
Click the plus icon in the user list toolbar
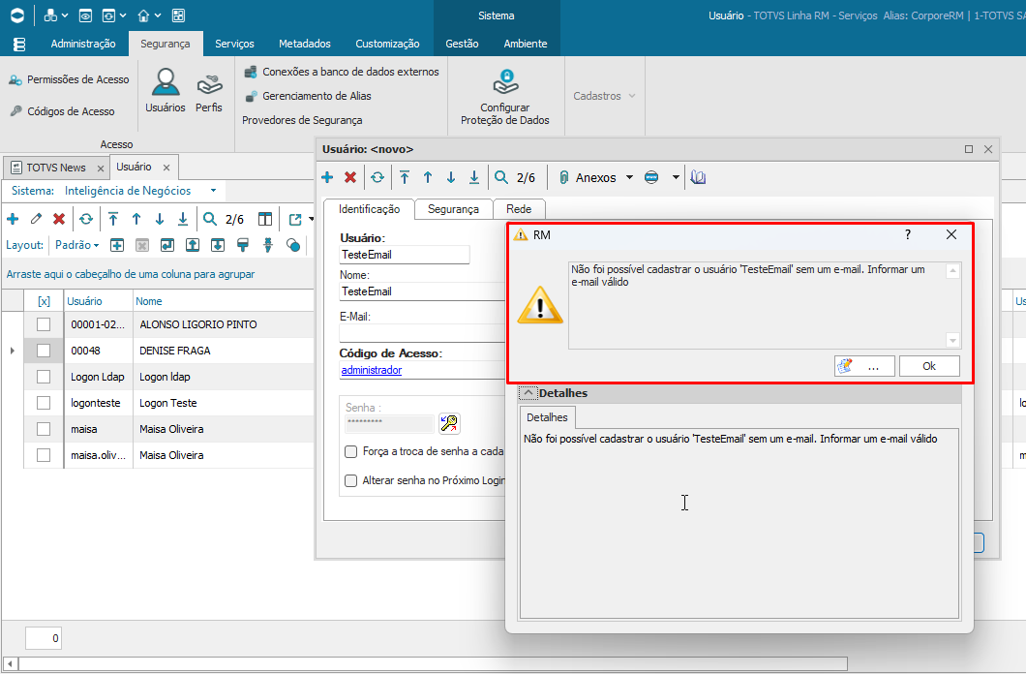point(13,219)
